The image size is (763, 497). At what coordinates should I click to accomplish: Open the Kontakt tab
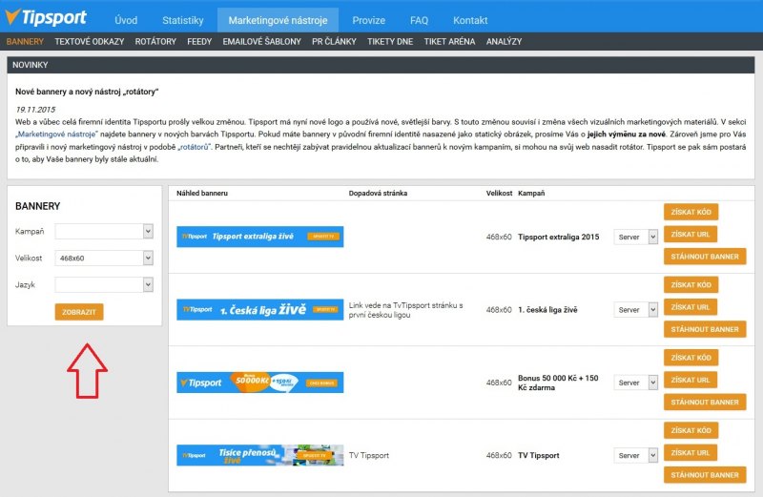point(470,20)
